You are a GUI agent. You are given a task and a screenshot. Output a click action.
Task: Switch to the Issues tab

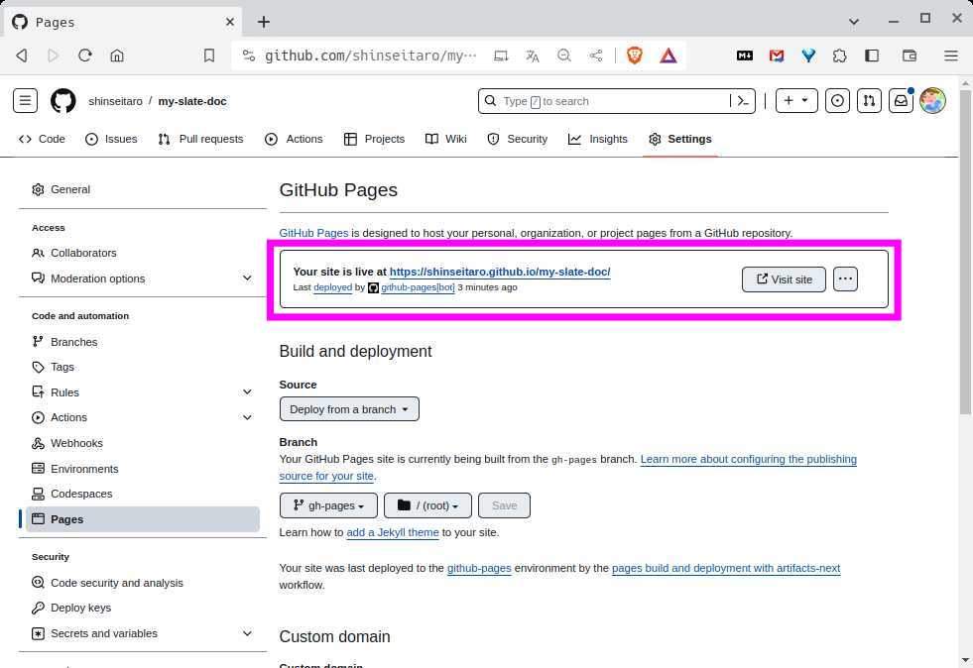[x=111, y=139]
